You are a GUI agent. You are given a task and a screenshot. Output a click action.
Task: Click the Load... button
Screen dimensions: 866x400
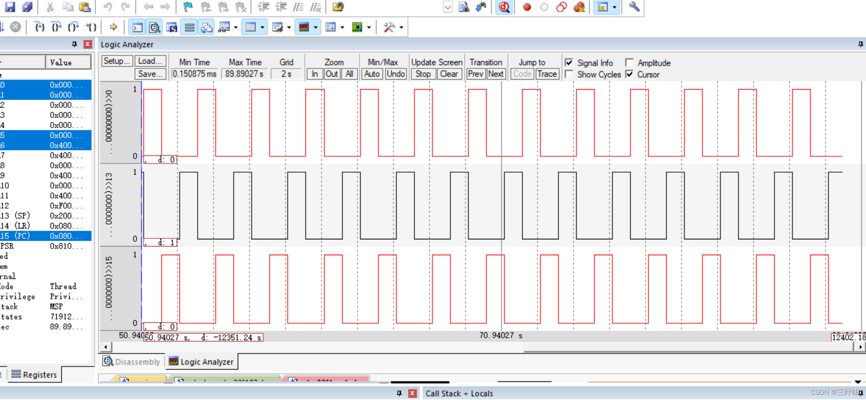pyautogui.click(x=150, y=61)
